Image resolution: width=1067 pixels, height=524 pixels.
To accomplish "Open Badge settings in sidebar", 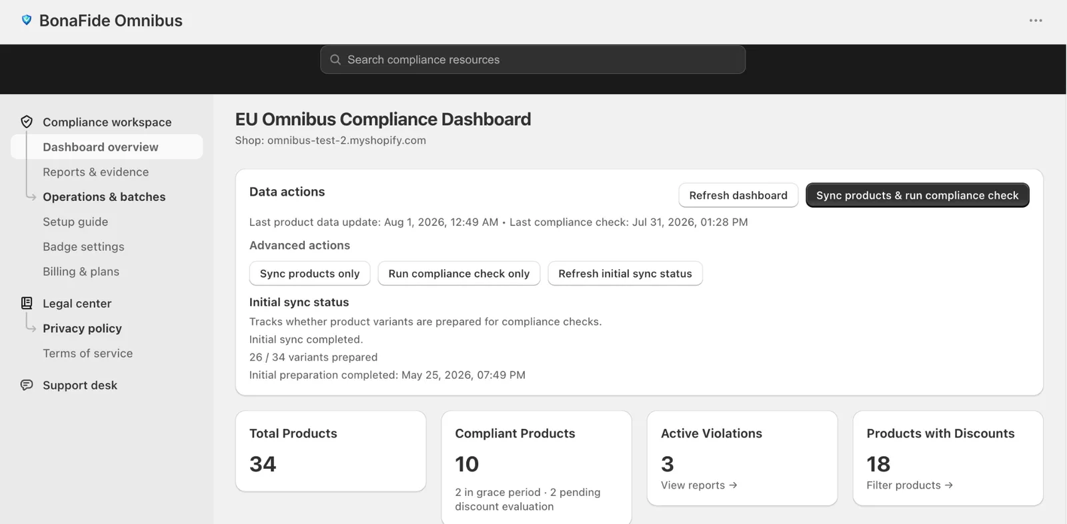I will click(83, 246).
